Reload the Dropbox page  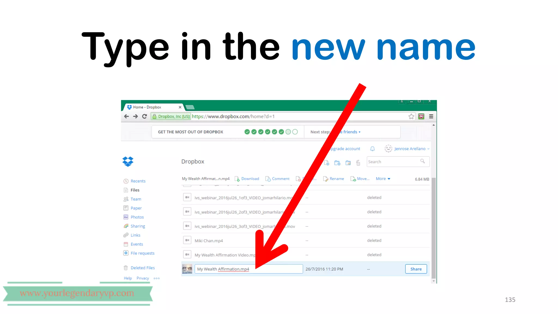click(145, 116)
